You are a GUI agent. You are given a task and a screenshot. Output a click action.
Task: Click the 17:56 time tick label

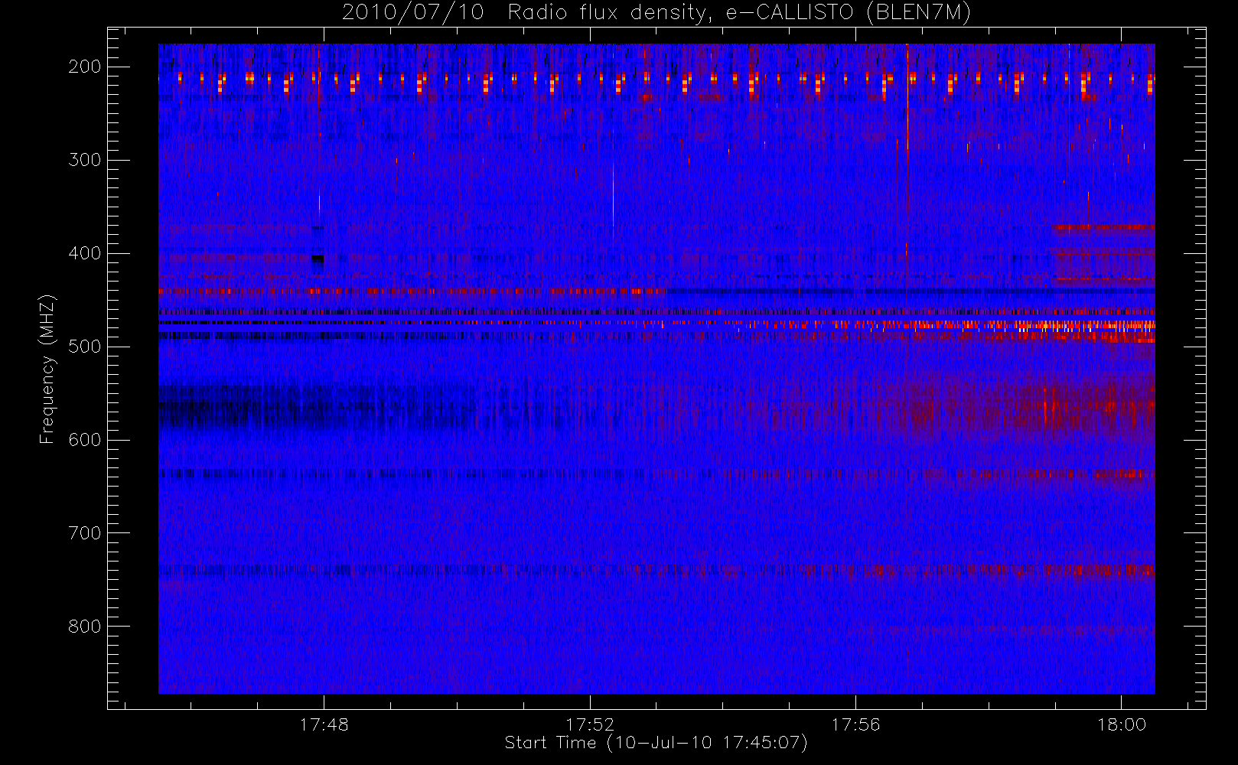click(855, 724)
